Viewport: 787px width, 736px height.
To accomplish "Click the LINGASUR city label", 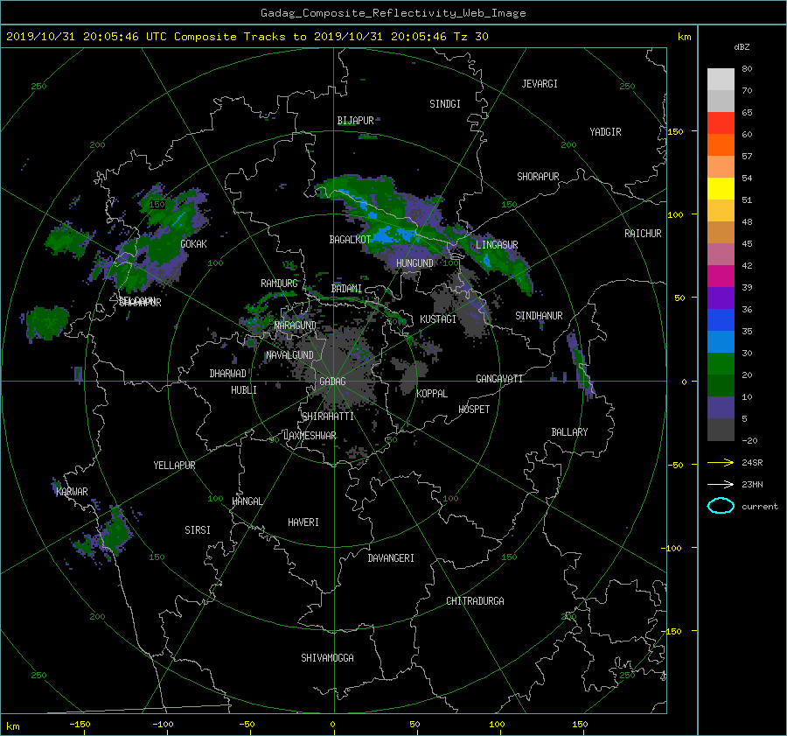I will tap(497, 245).
